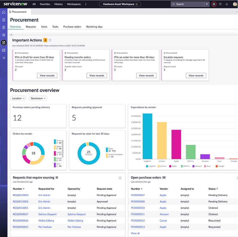Viewport: 238px width, 237px height.
Task: Select the building/organization icon in the sidebar
Action: (x=4, y=20)
